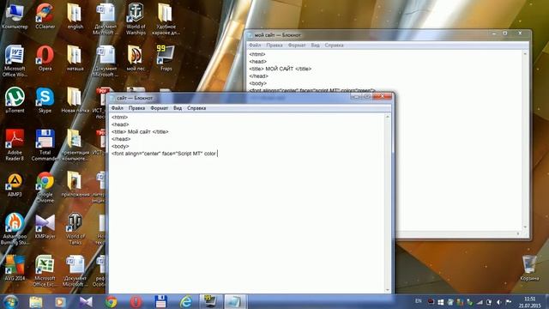Viewport: 549px width, 309px height.
Task: Open the Справка menu in the front Notepad
Action: point(196,108)
